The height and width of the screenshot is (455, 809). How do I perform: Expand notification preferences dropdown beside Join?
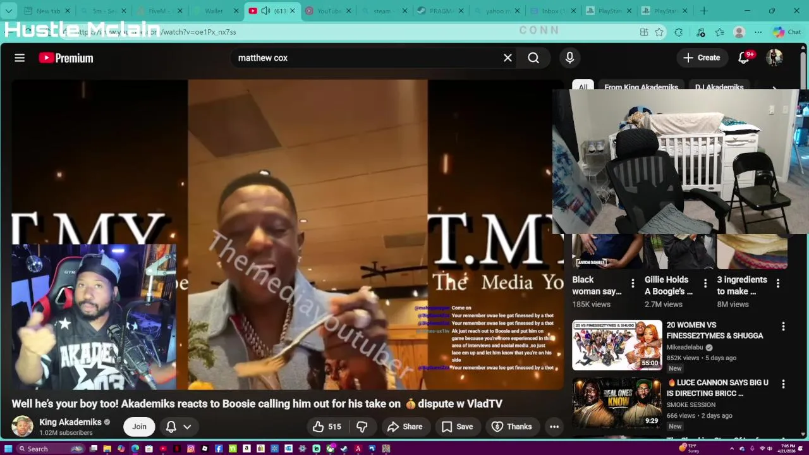pos(187,427)
